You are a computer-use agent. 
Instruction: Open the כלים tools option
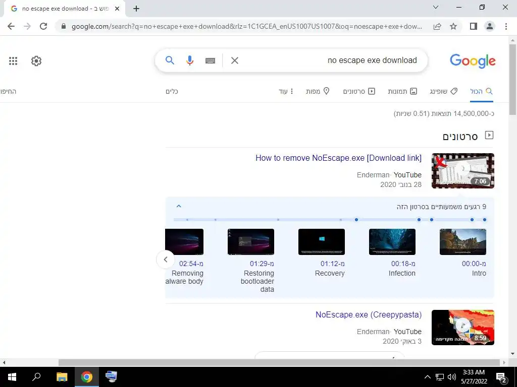[172, 92]
